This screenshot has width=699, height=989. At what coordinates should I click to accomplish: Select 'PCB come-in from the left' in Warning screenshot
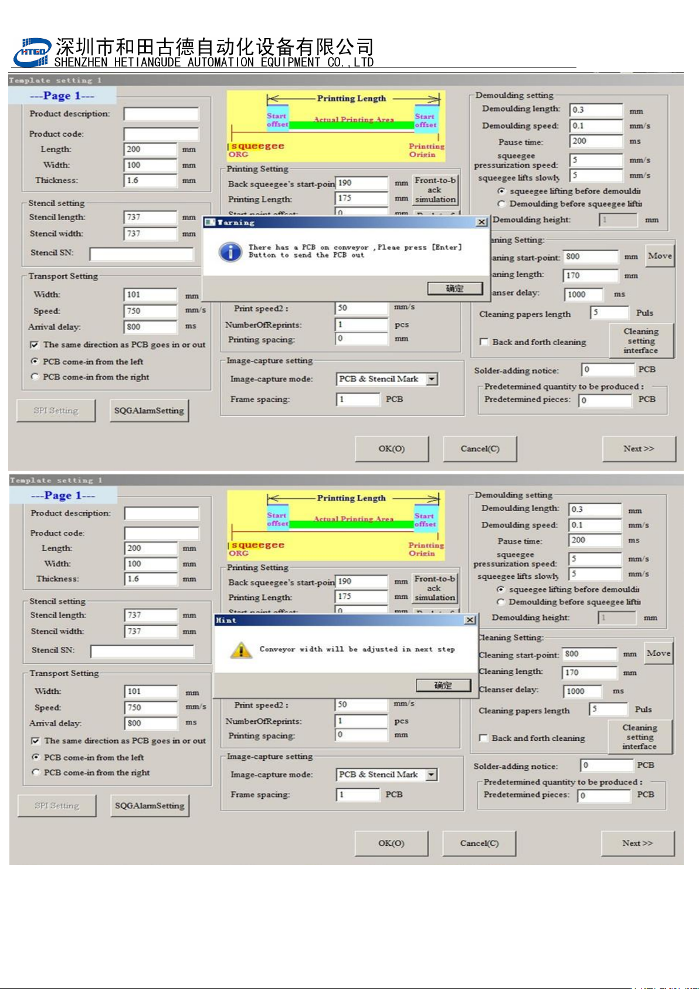coord(35,362)
